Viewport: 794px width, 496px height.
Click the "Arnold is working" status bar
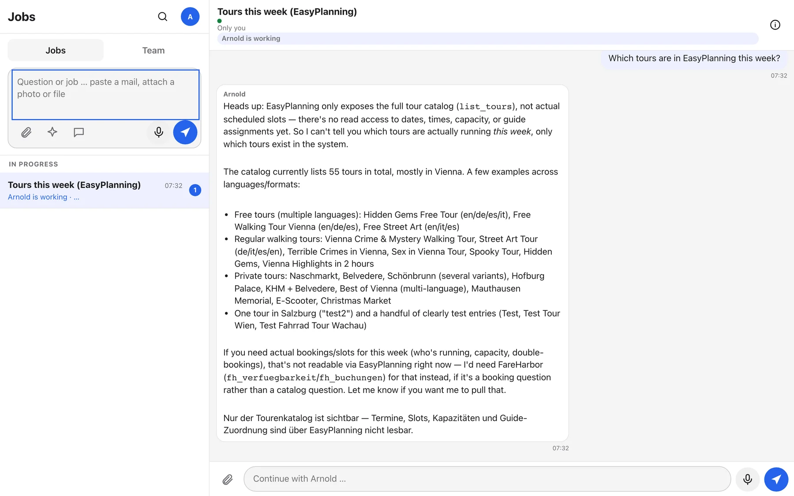point(488,38)
